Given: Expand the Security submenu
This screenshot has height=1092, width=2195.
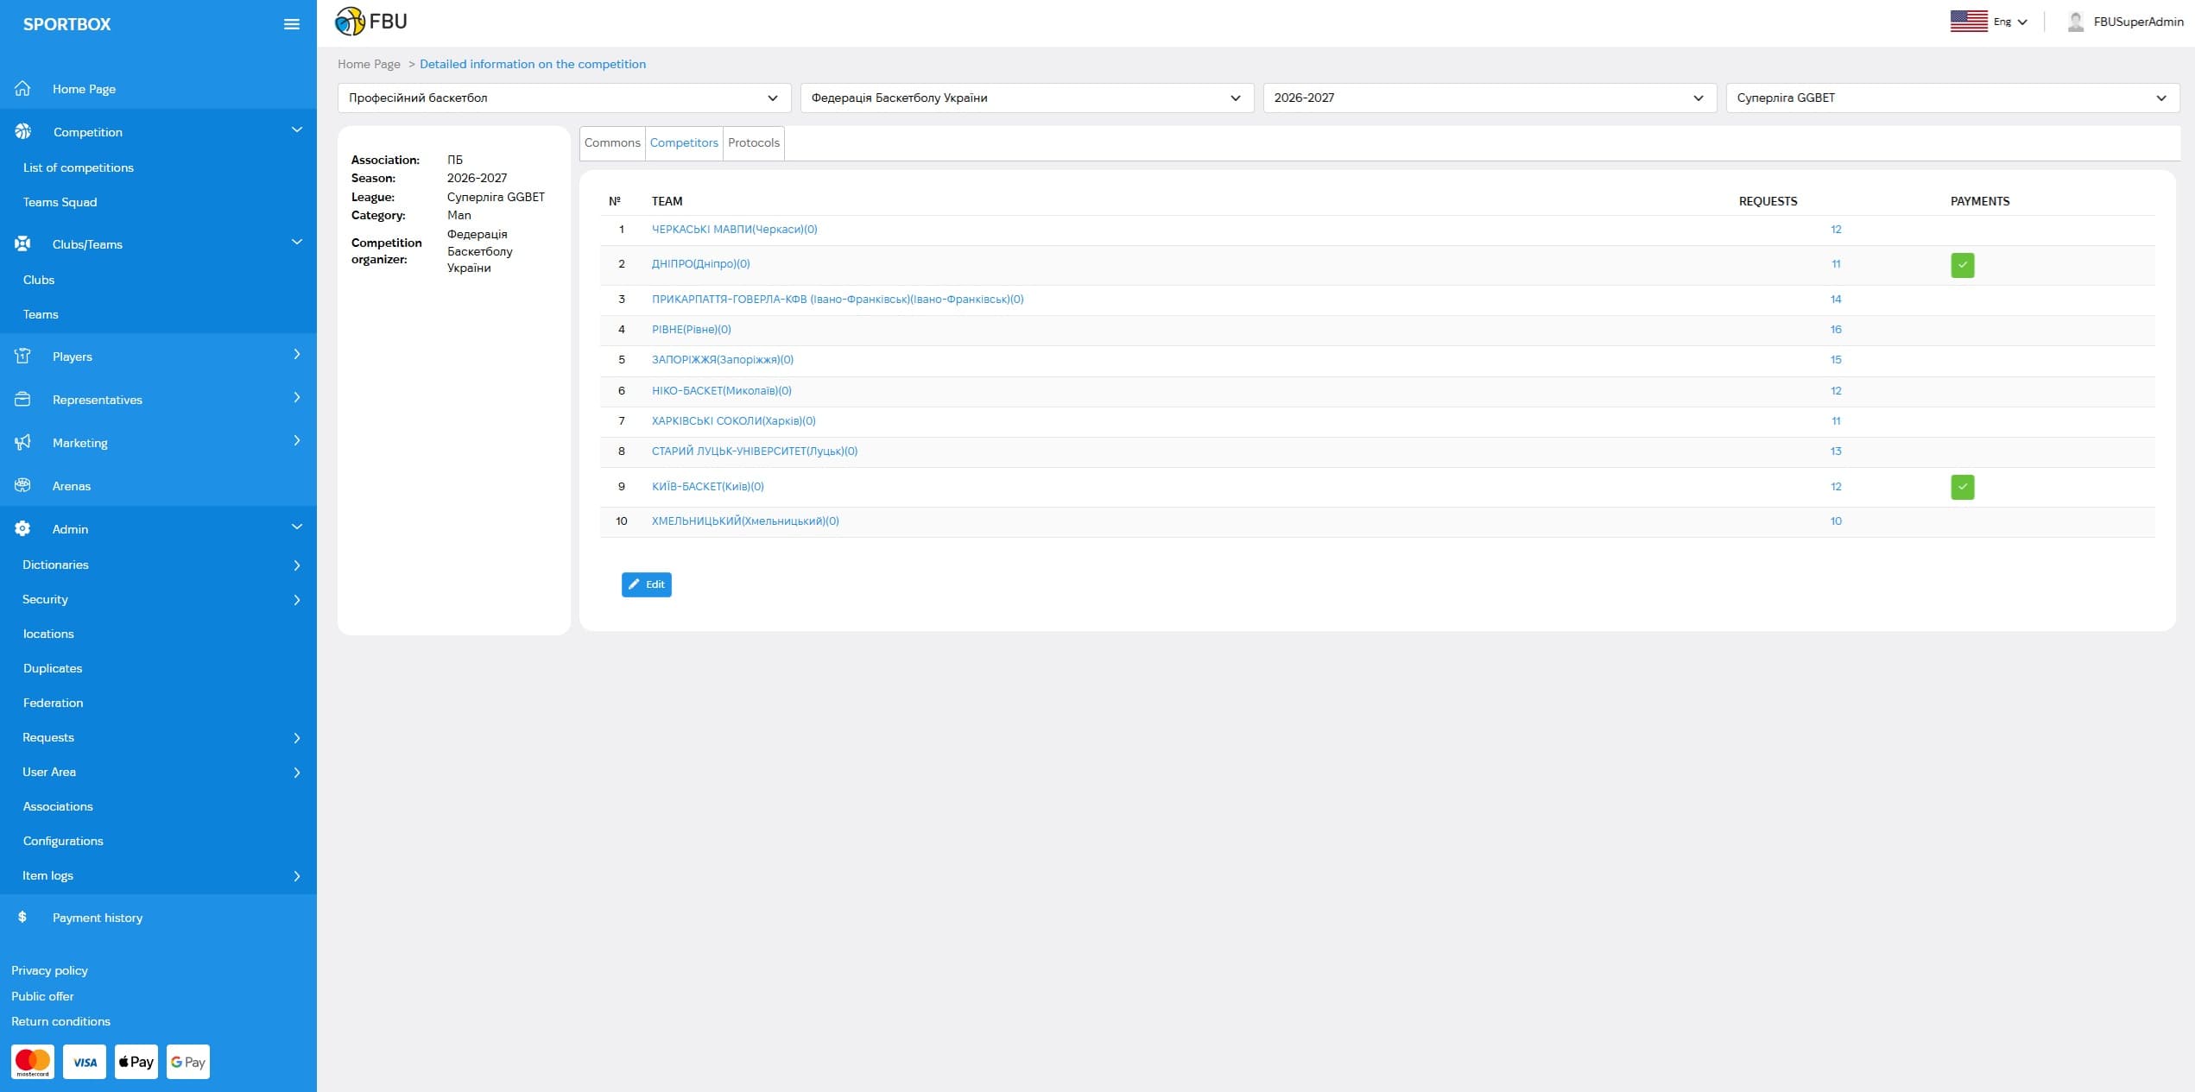Looking at the screenshot, I should [158, 599].
